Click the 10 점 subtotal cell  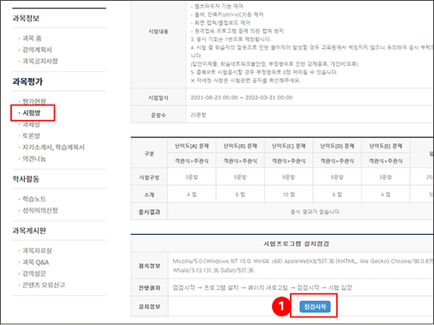click(289, 195)
